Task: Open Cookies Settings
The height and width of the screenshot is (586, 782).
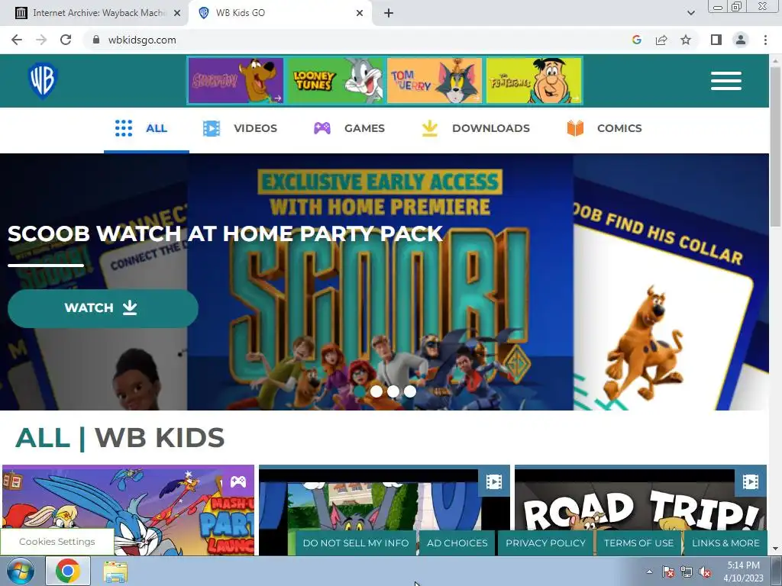Action: tap(57, 542)
